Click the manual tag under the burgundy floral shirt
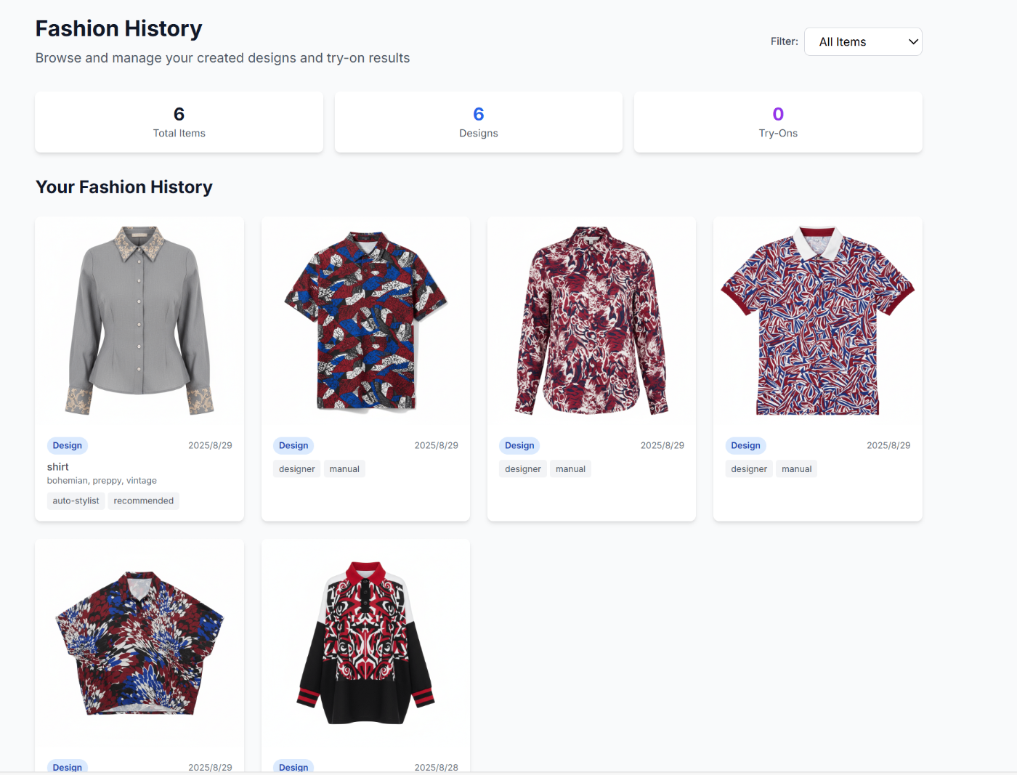 tap(570, 468)
